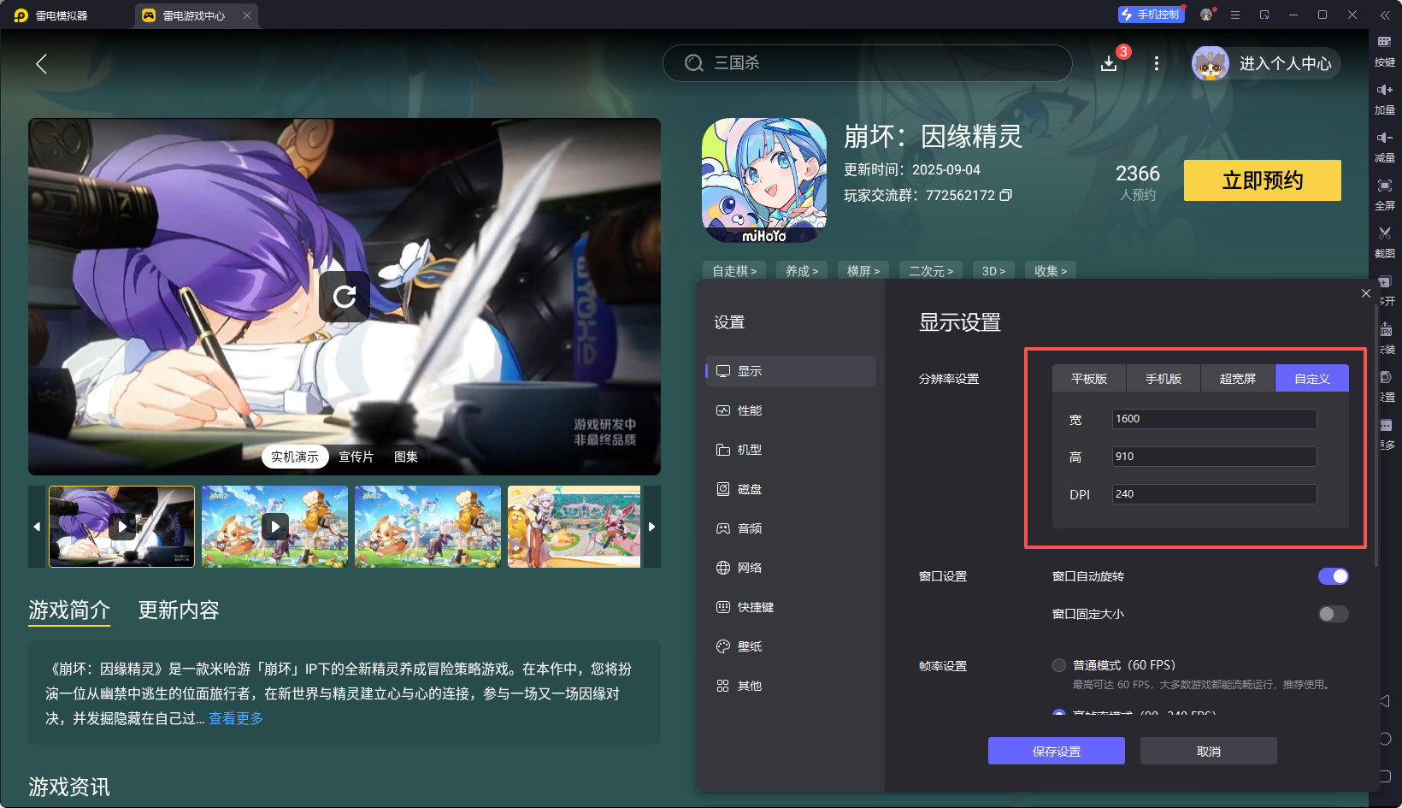
Task: Open the hamburger menu in the title bar
Action: (1235, 15)
